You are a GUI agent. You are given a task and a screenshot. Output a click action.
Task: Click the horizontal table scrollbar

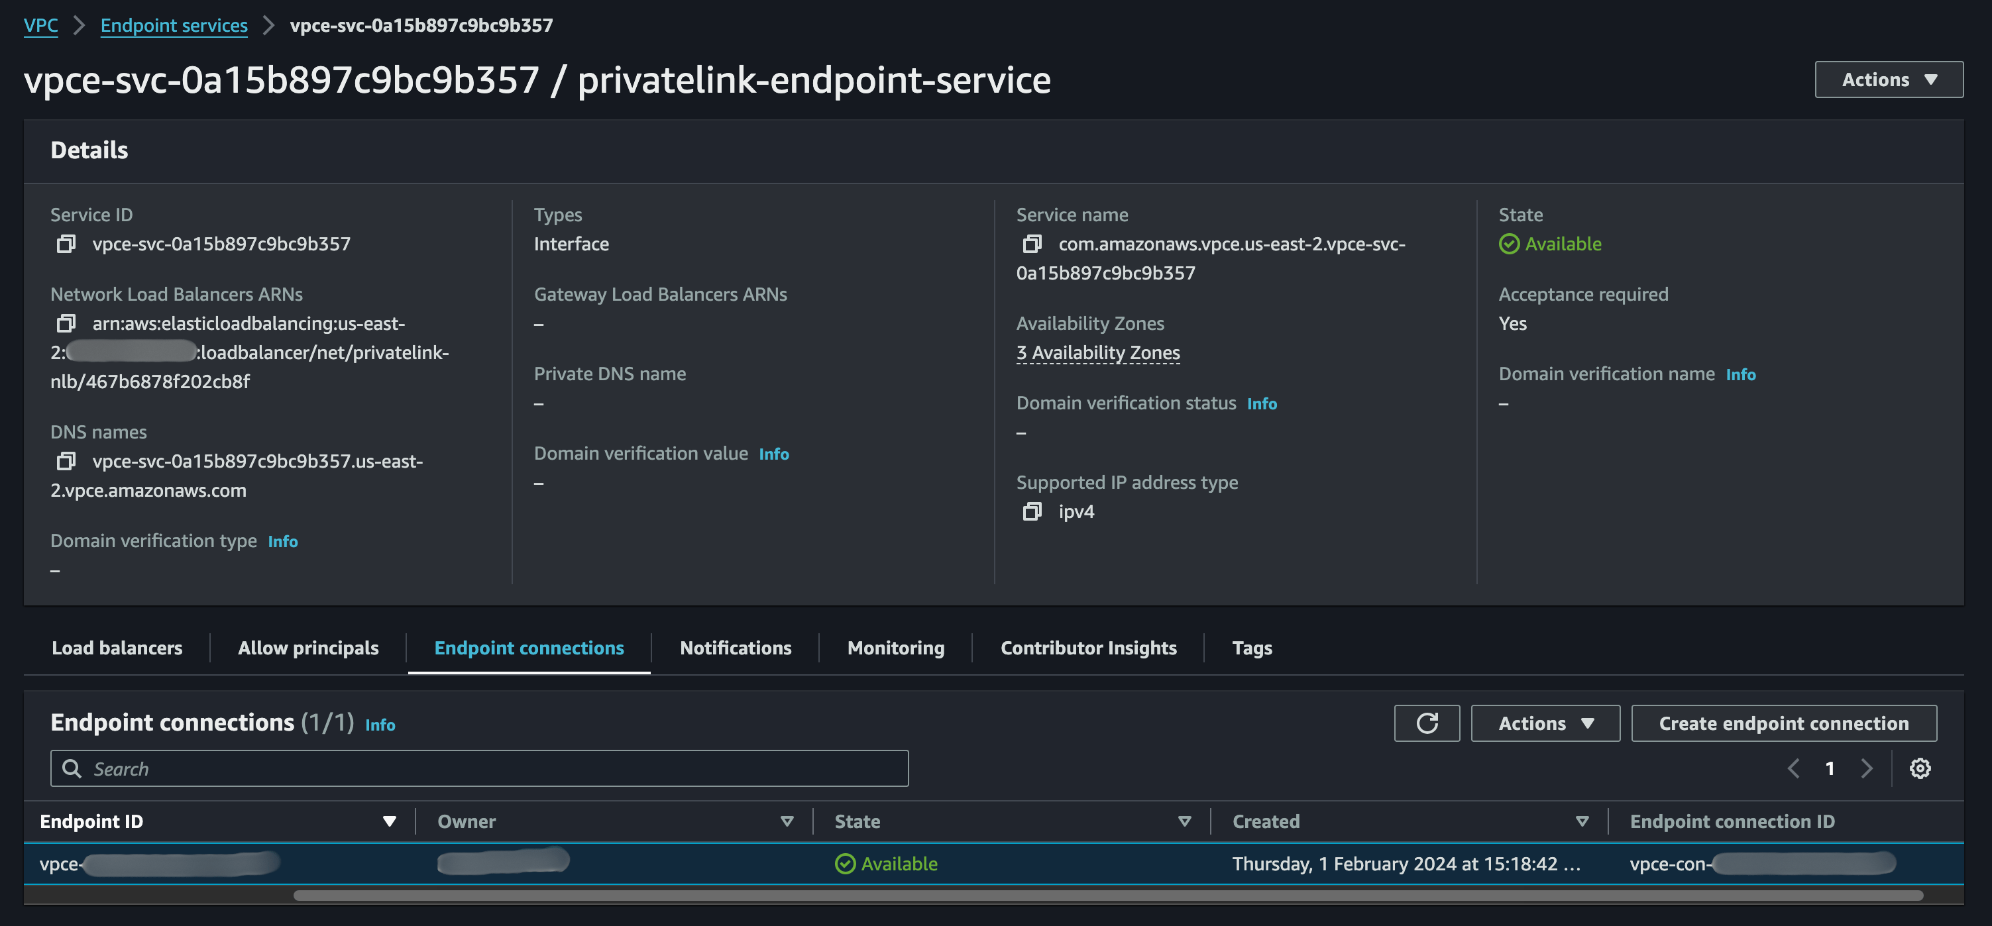1107,896
